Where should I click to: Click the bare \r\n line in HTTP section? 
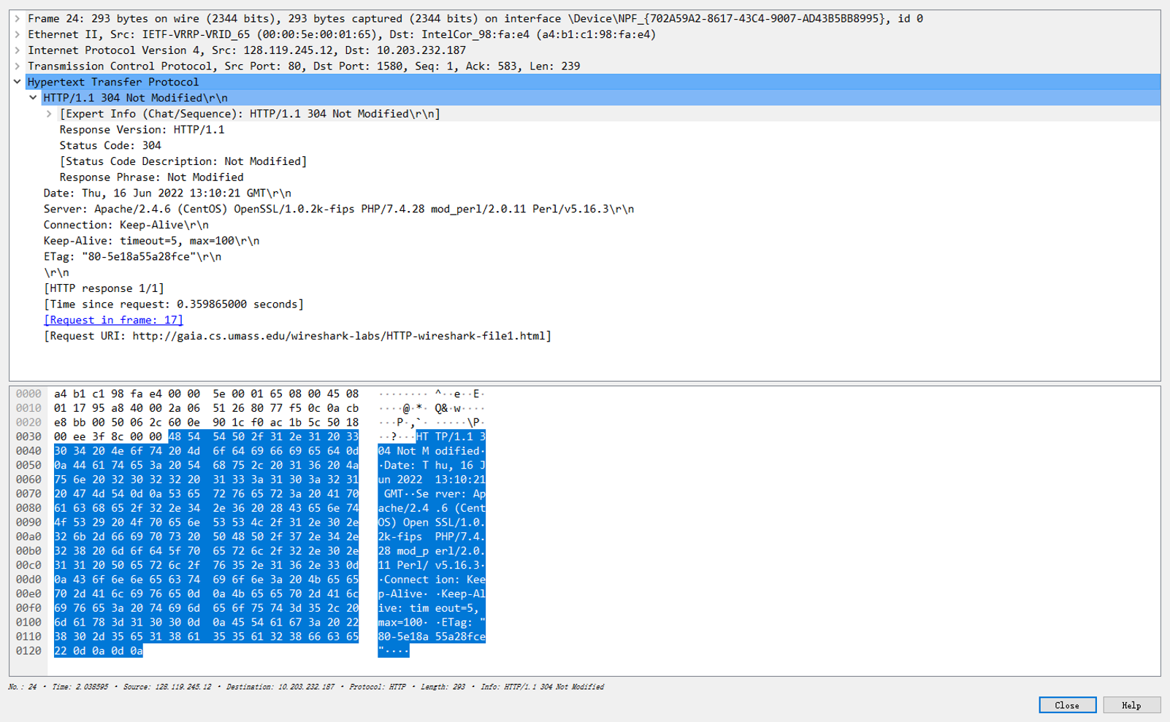[x=56, y=273]
